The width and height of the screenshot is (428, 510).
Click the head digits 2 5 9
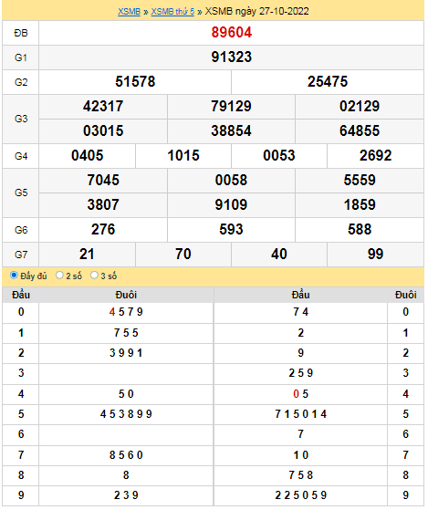(300, 373)
